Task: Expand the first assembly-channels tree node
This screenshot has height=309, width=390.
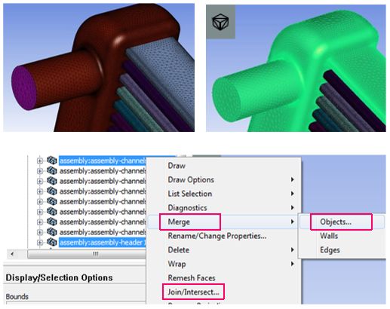Action: [40, 161]
